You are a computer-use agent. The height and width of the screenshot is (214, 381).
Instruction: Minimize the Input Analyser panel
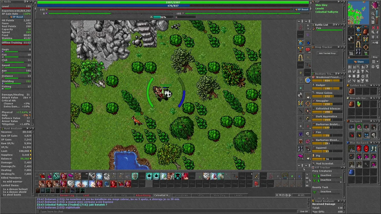pos(342,201)
